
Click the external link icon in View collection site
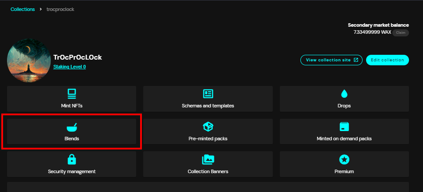coord(356,60)
